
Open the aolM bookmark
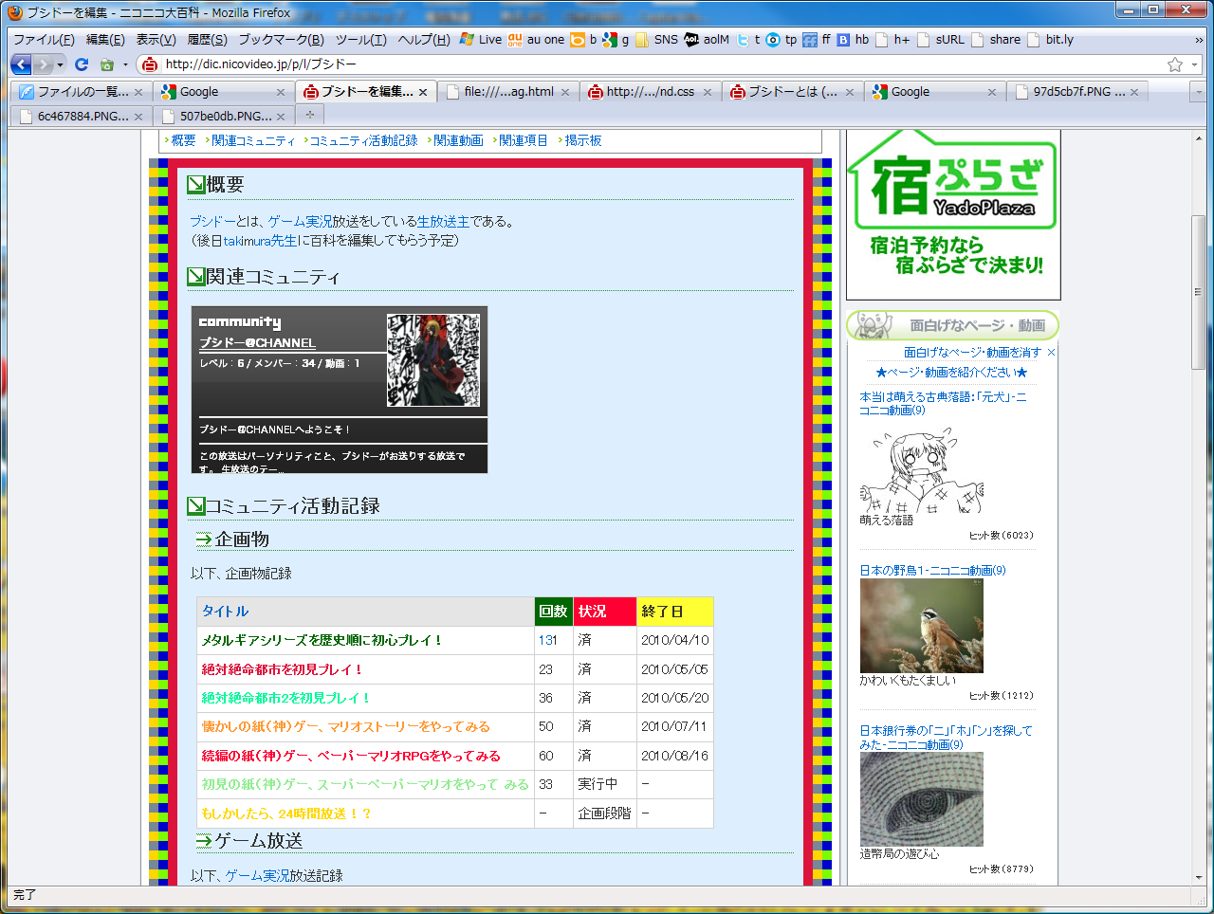707,40
